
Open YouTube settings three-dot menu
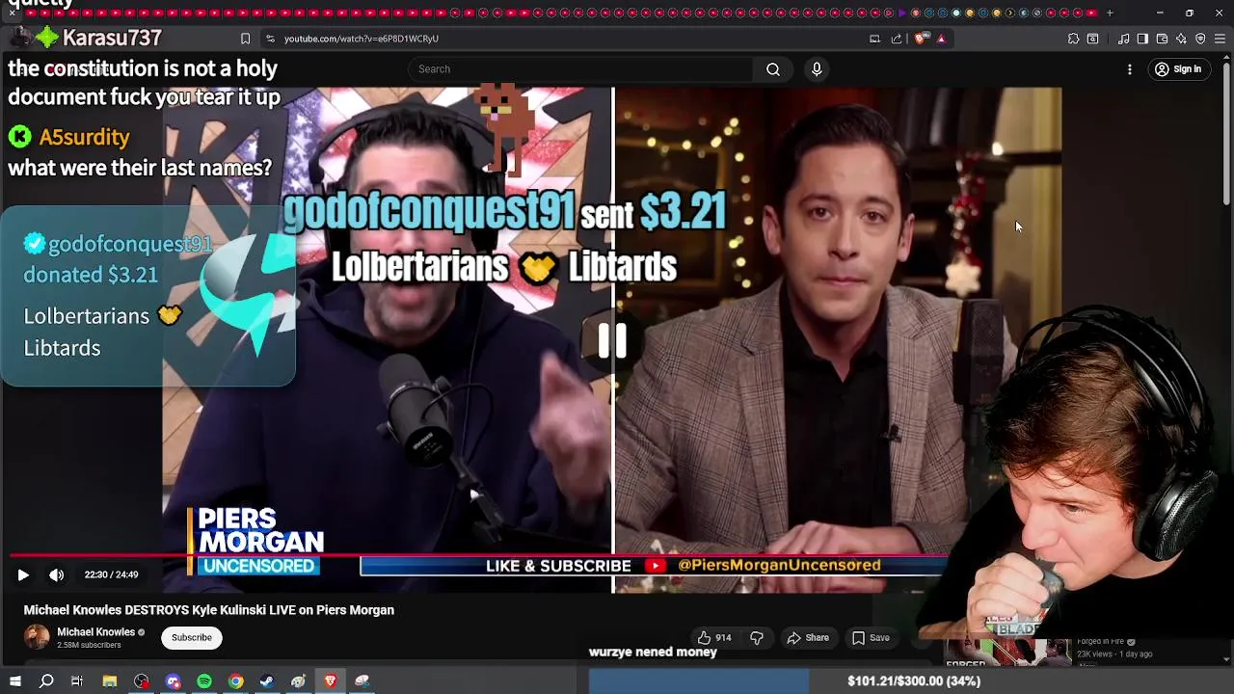1130,69
